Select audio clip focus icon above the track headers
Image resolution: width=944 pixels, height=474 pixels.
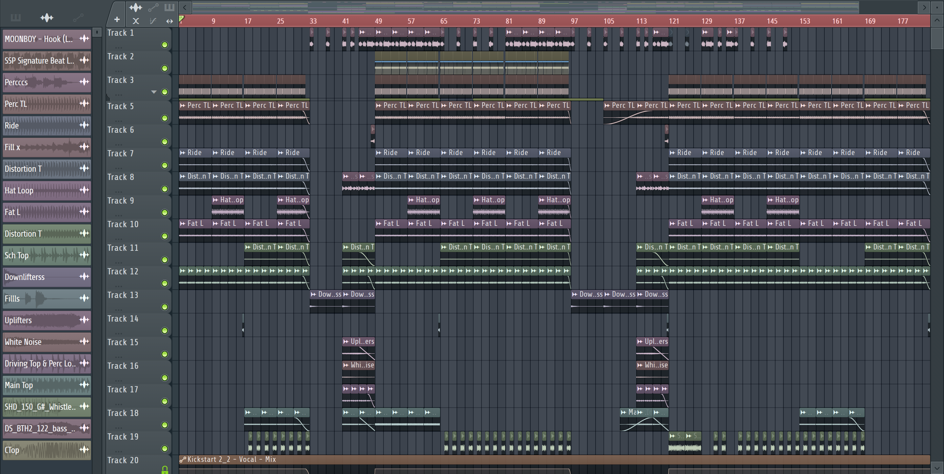pyautogui.click(x=135, y=7)
